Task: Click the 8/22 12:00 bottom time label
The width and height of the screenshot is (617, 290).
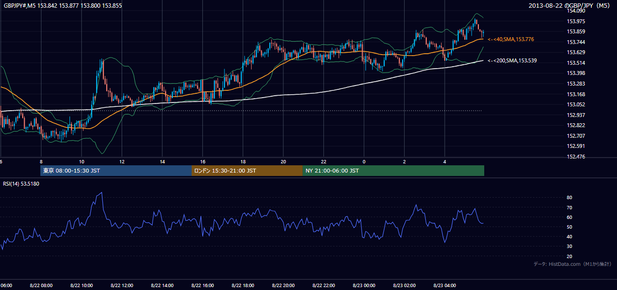Action: coord(122,286)
